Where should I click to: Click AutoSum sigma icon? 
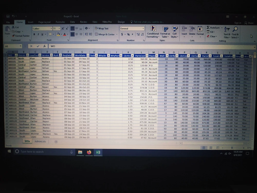[208, 28]
